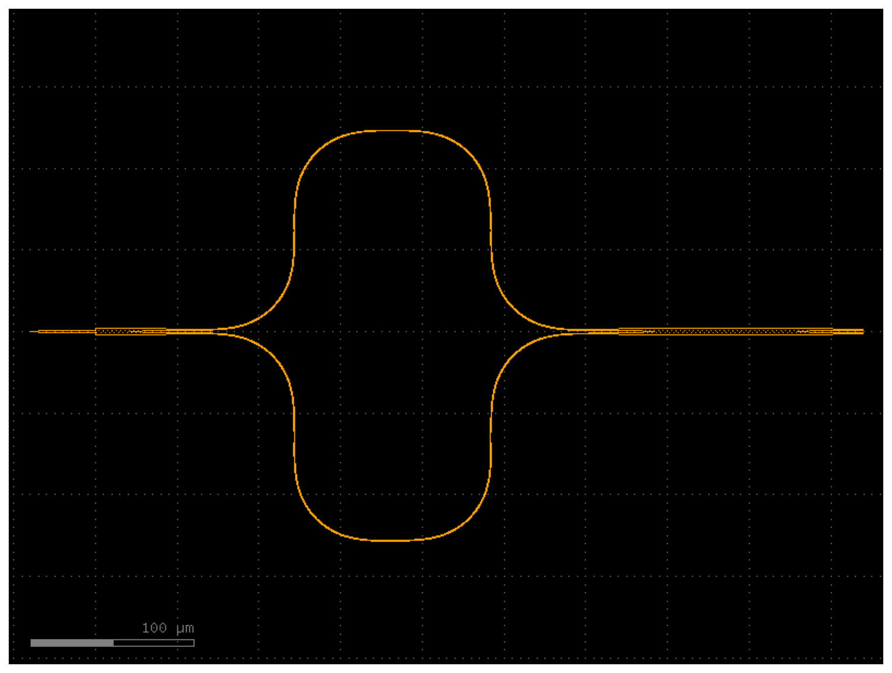Select the lower curved waveguide arm
The image size is (892, 673).
click(392, 540)
